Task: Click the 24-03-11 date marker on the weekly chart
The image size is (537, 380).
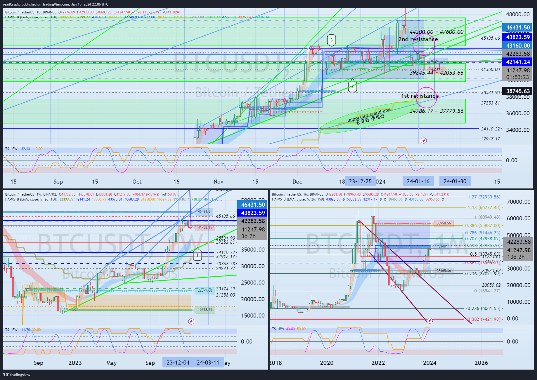Action: pyautogui.click(x=208, y=362)
